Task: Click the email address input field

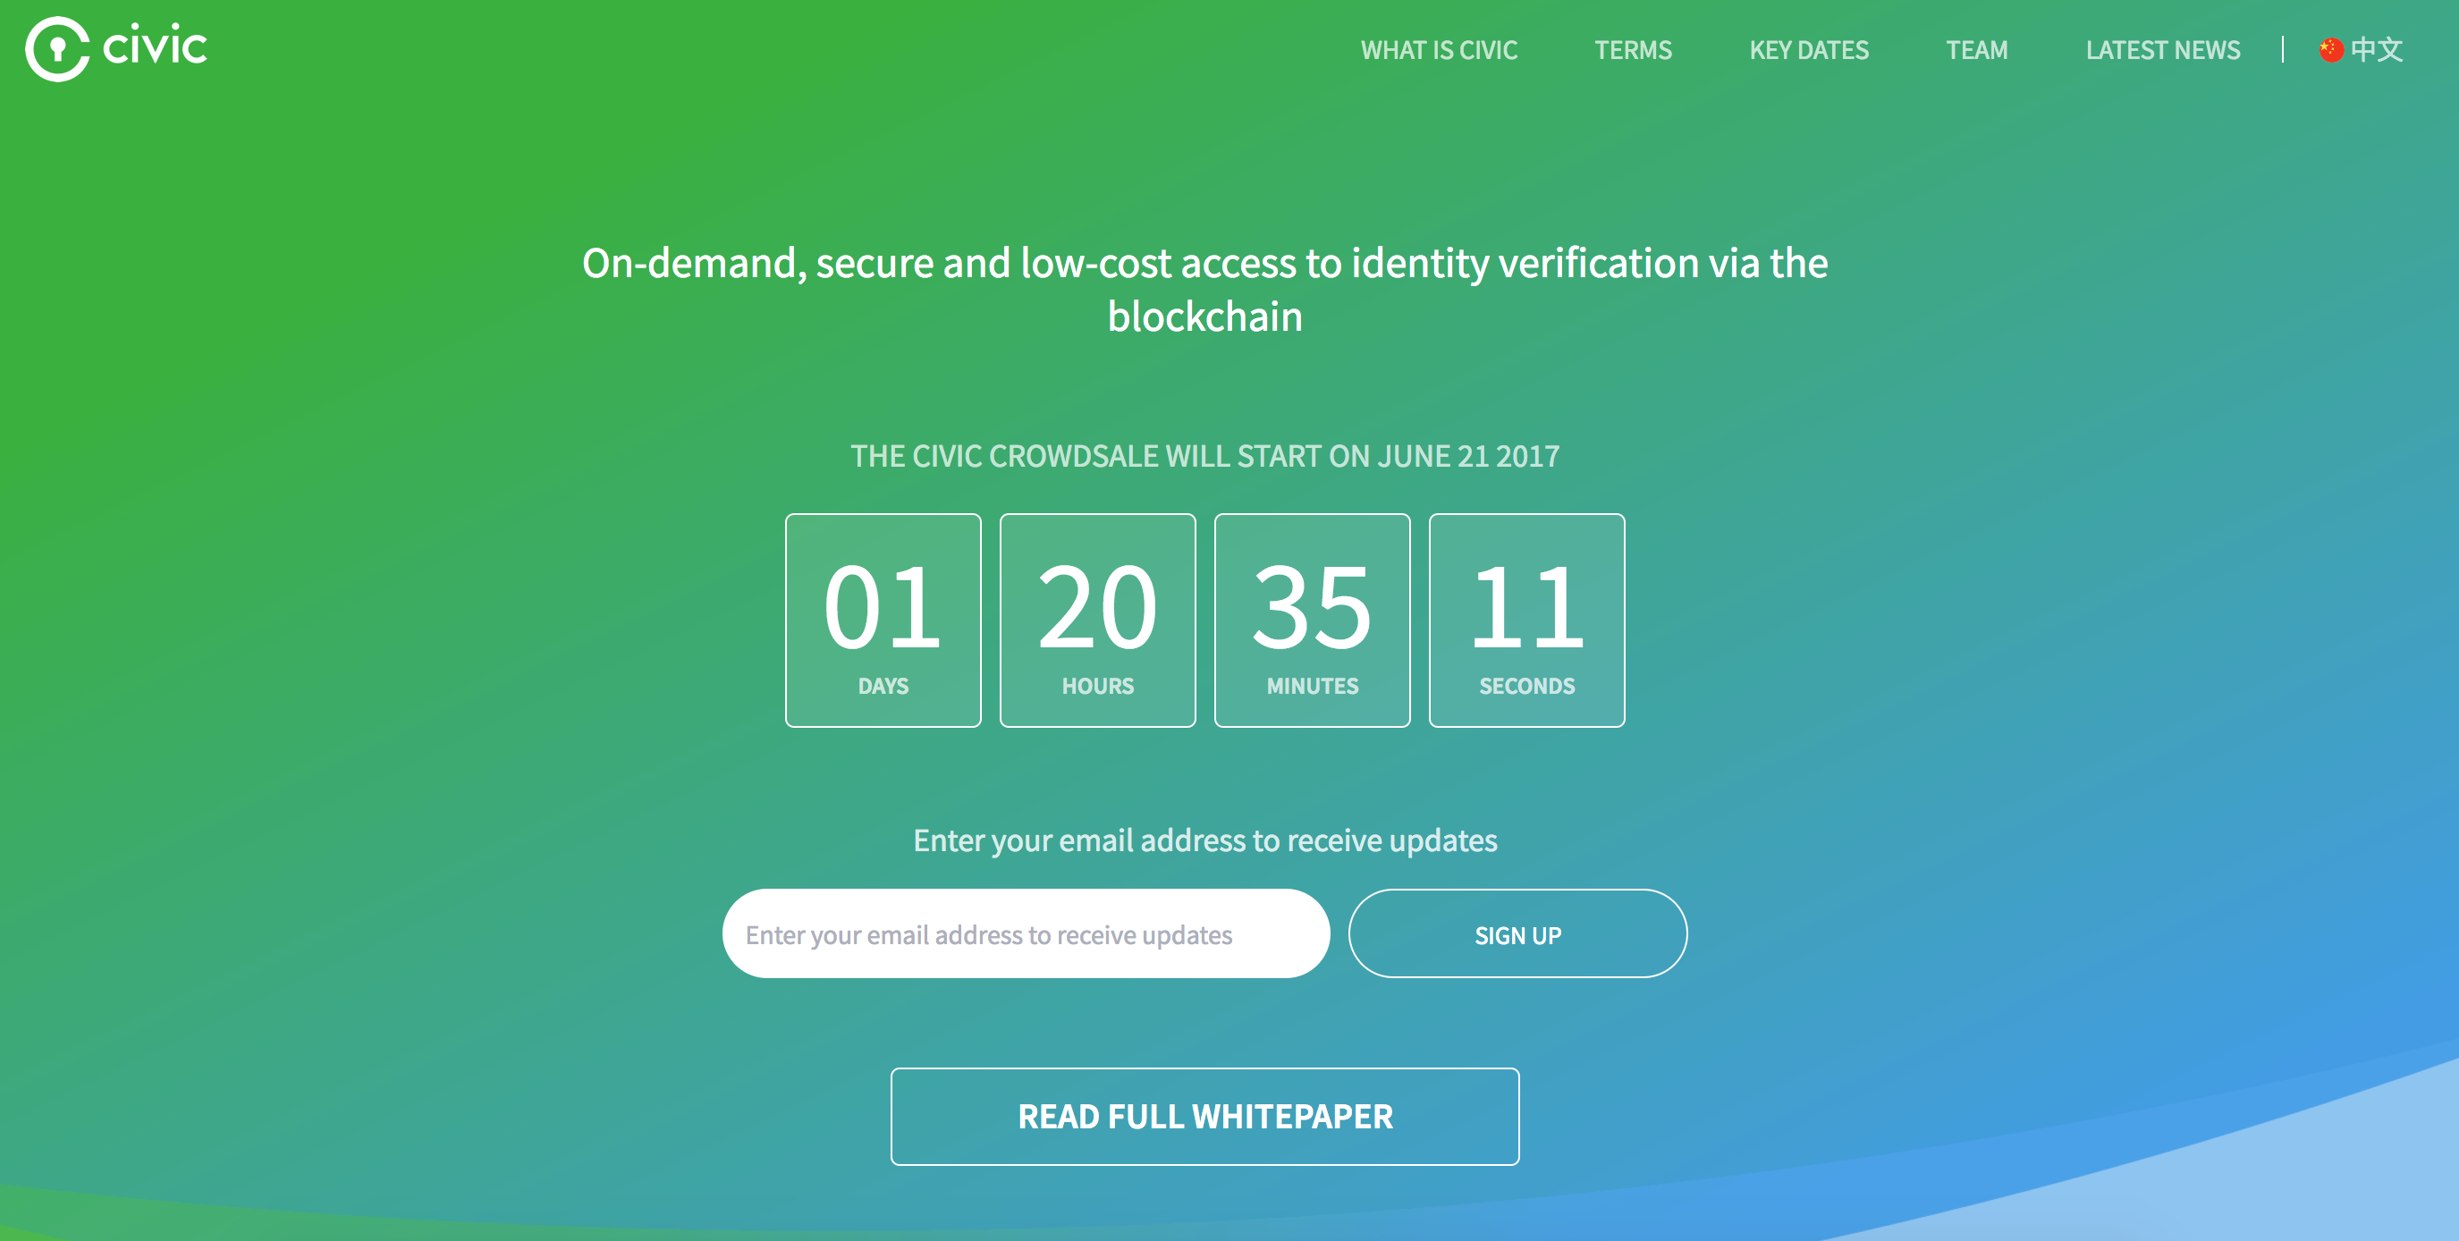Action: pyautogui.click(x=1028, y=935)
